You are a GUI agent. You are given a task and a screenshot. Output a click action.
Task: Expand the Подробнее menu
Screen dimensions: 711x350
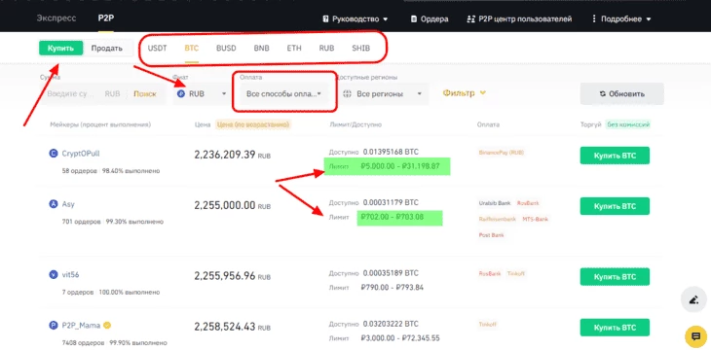click(621, 19)
